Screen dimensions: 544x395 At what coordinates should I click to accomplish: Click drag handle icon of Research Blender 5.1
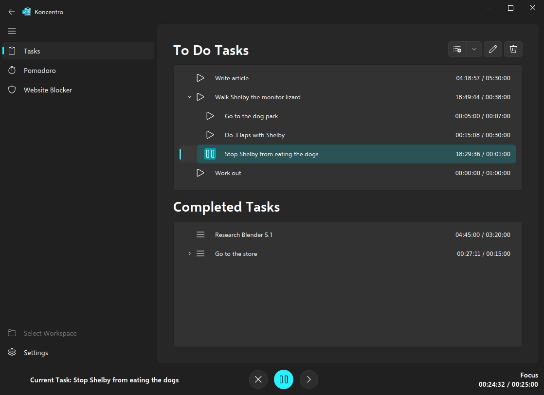pyautogui.click(x=200, y=234)
